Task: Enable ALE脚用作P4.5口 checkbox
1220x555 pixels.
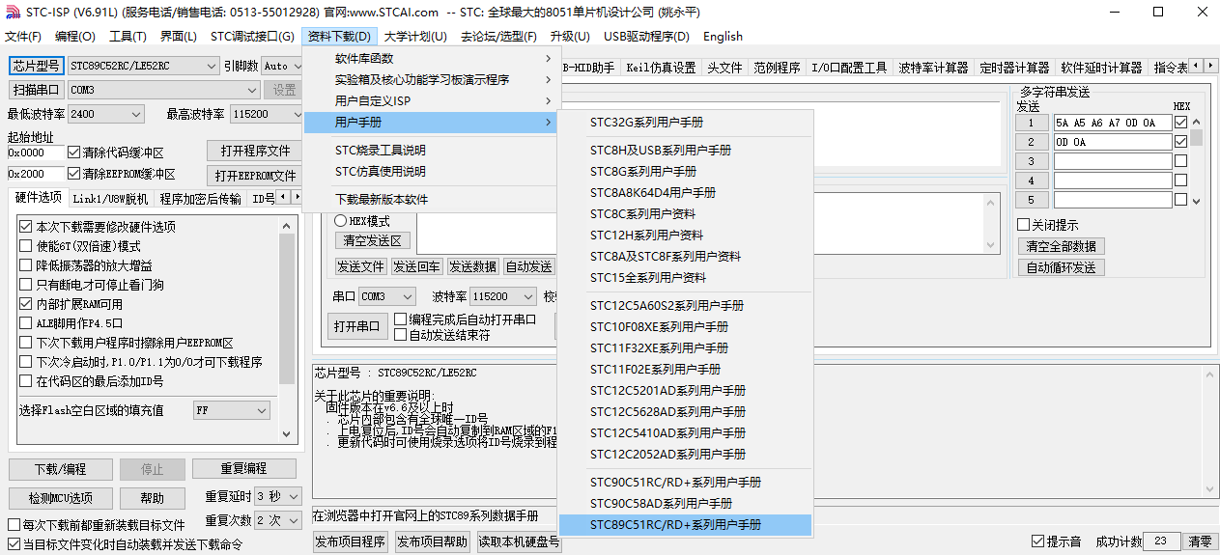Action: click(26, 323)
